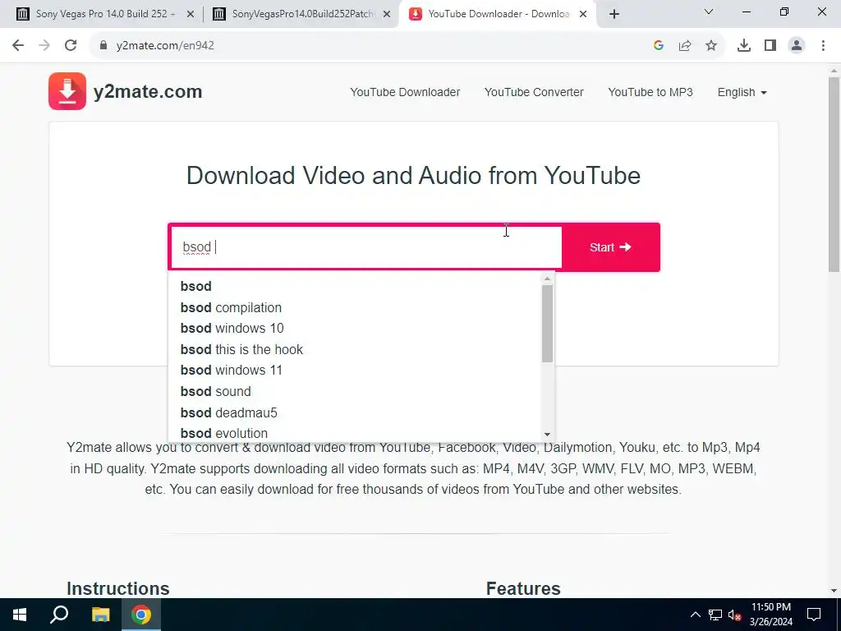Click the page scrollbar down arrow
Image resolution: width=841 pixels, height=631 pixels.
[834, 591]
